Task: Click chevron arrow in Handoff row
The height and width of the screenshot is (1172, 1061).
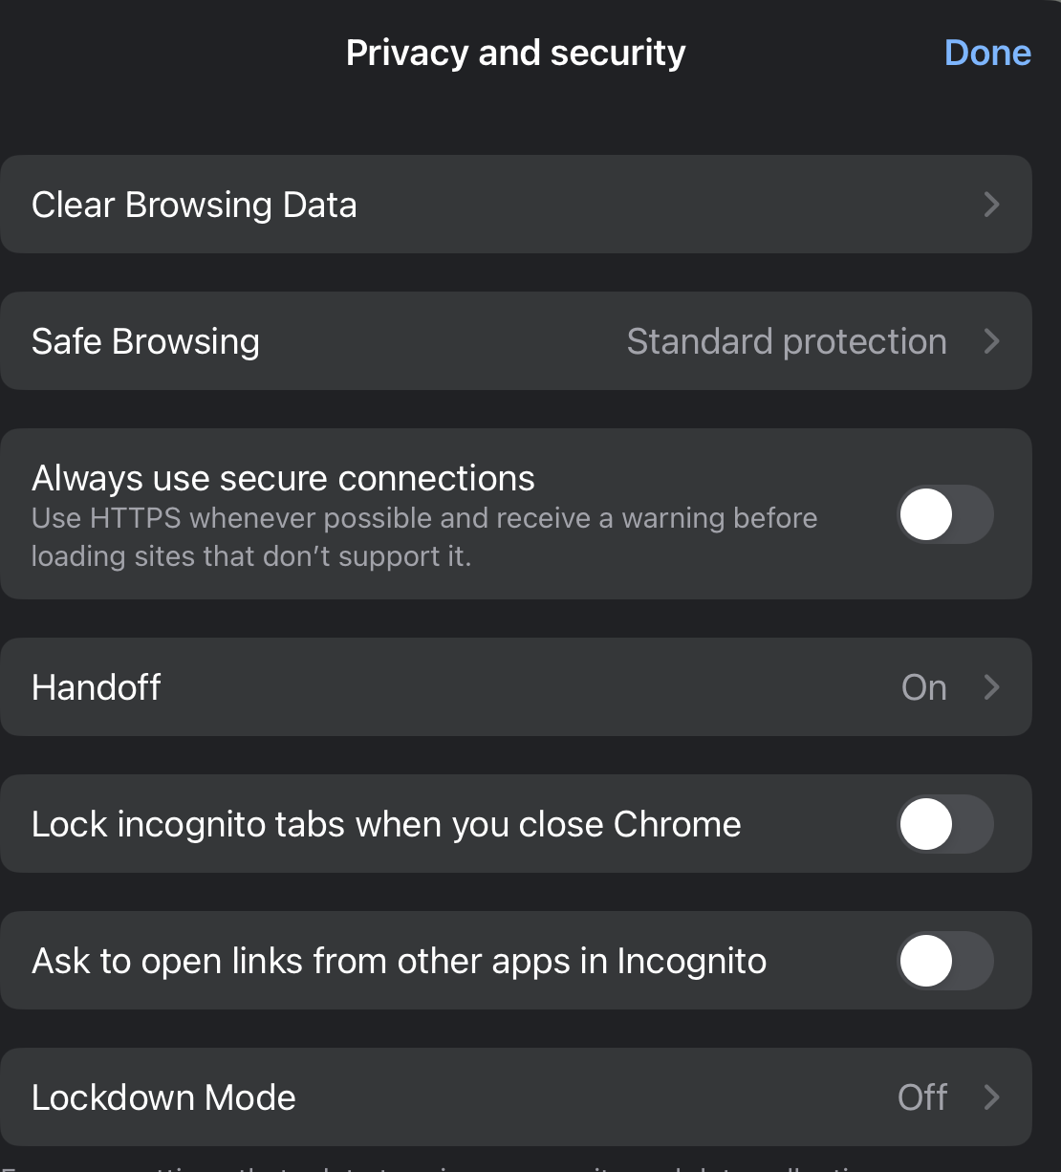Action: pyautogui.click(x=991, y=687)
